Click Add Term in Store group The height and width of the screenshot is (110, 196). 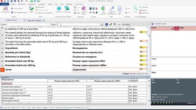pos(40,7)
